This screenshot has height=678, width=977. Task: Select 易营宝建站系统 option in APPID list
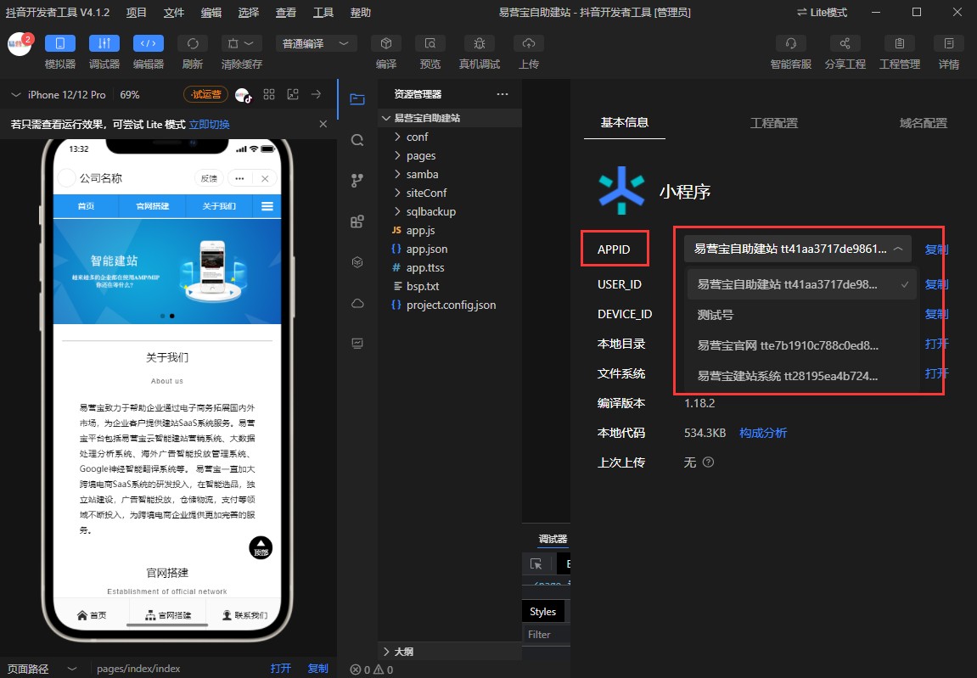pyautogui.click(x=802, y=376)
